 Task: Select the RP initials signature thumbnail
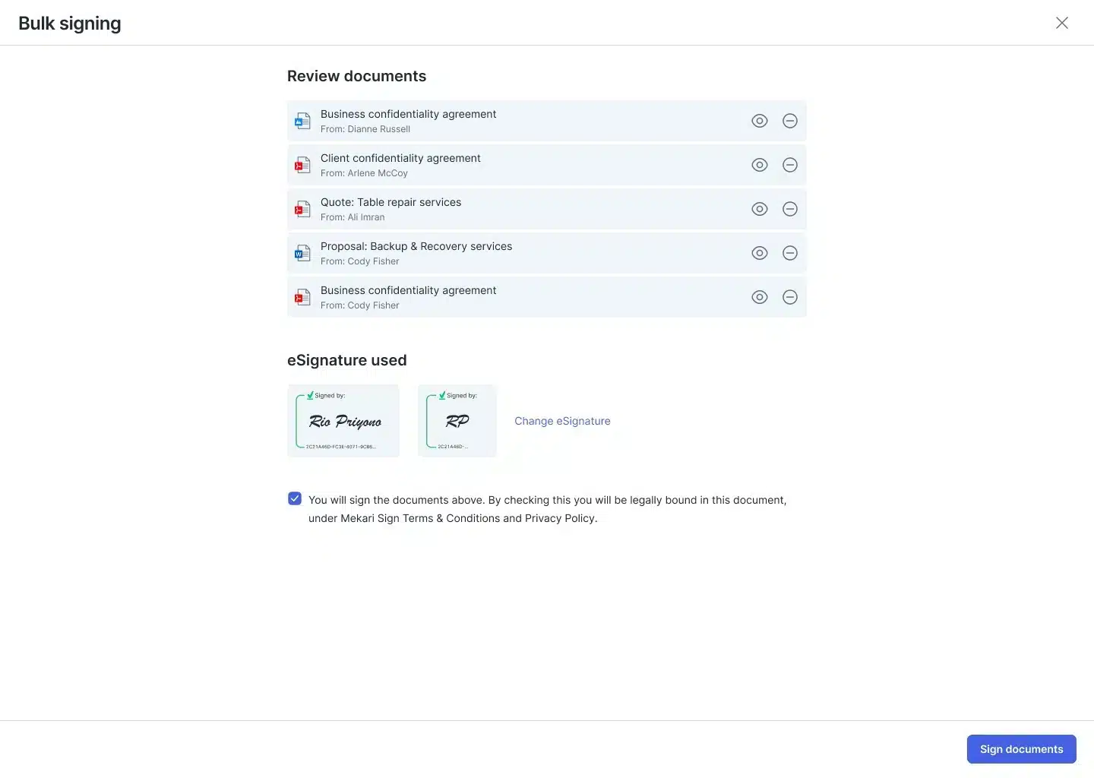click(x=457, y=421)
